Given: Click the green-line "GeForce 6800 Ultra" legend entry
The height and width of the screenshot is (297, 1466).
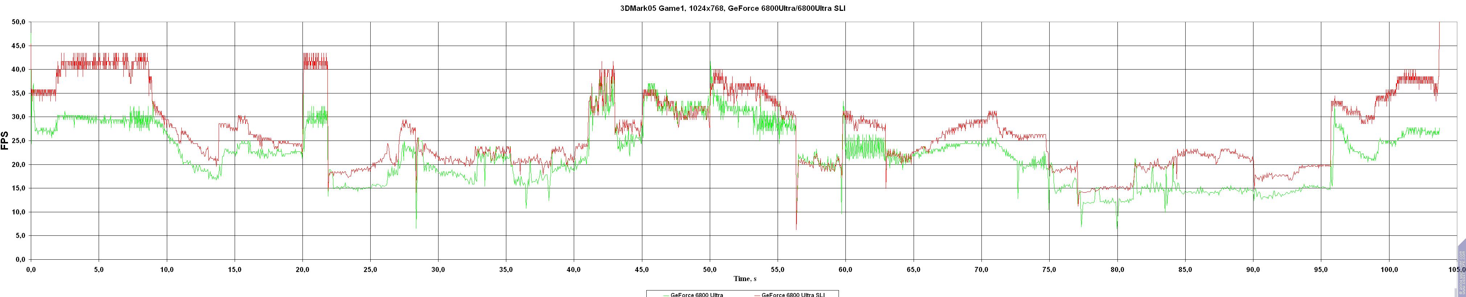Looking at the screenshot, I should click(x=693, y=294).
